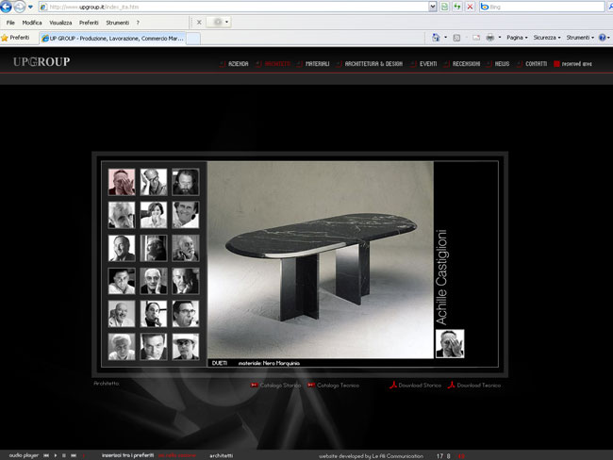The height and width of the screenshot is (460, 613).
Task: Open a new blank tab
Action: [193, 39]
